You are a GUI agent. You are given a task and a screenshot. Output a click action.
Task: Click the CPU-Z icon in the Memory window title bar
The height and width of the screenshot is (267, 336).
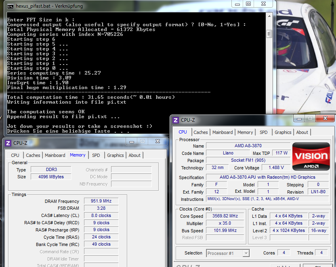8,143
